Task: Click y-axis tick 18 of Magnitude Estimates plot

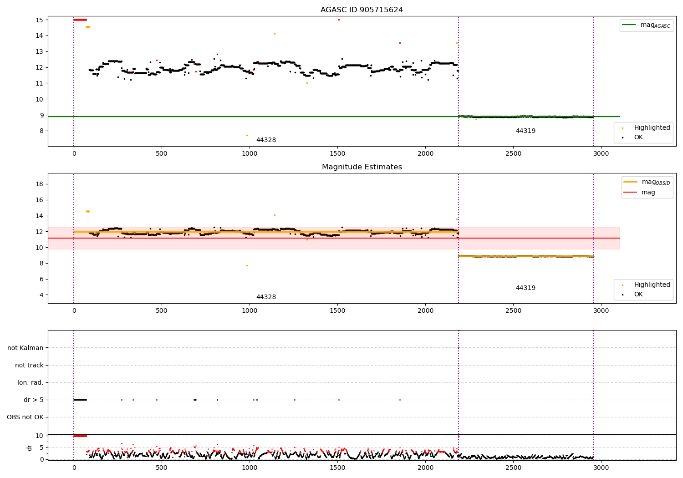Action: (x=39, y=184)
